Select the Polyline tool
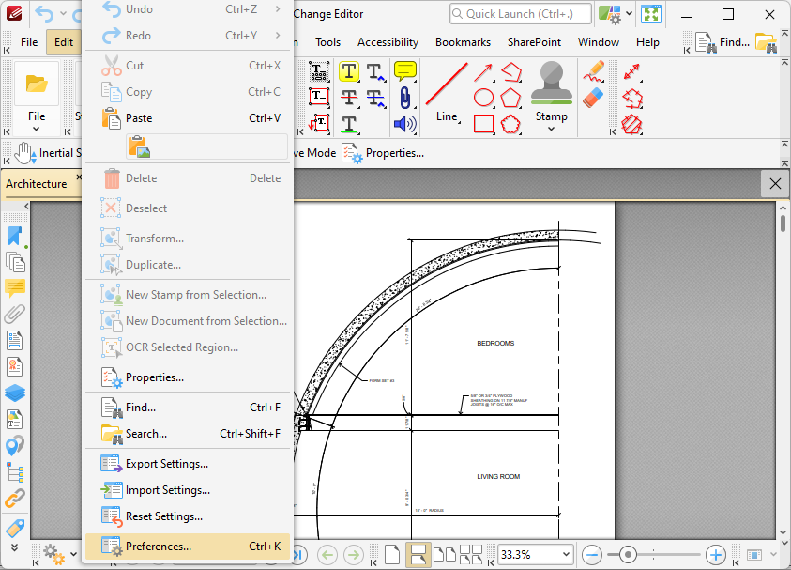The image size is (791, 570). pos(510,72)
